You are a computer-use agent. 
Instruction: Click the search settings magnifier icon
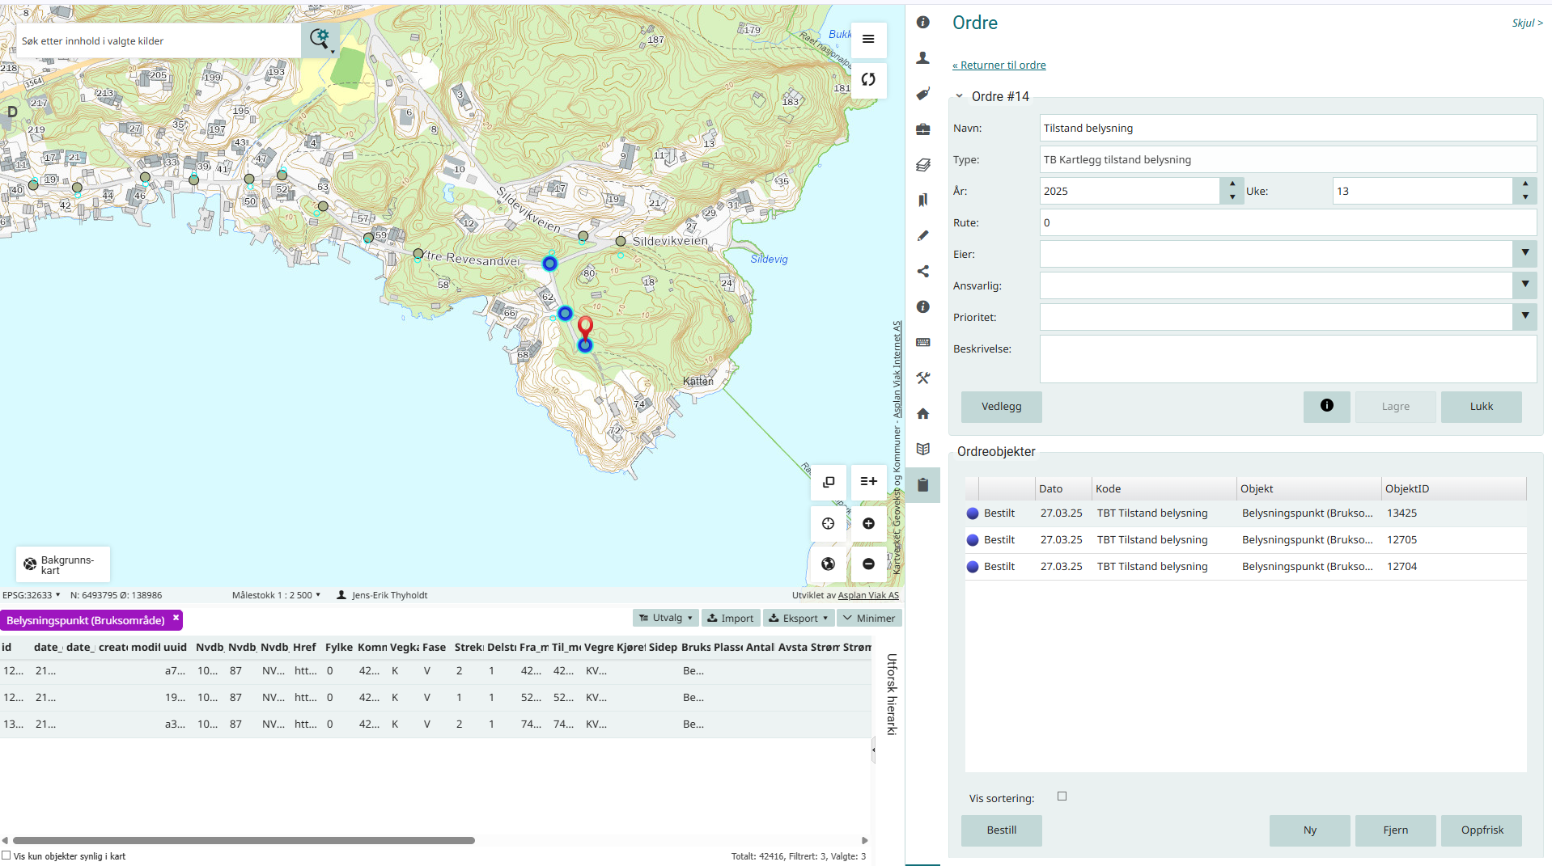320,38
